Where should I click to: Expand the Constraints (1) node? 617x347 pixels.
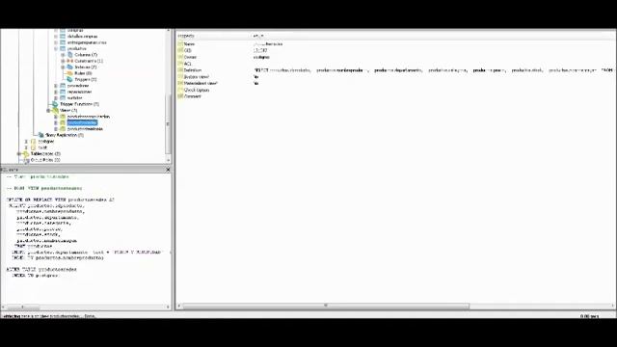pos(63,61)
